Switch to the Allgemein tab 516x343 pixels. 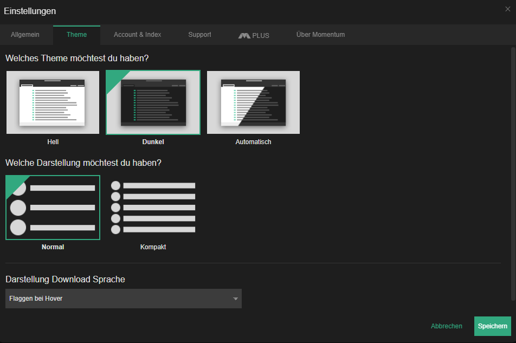(26, 35)
